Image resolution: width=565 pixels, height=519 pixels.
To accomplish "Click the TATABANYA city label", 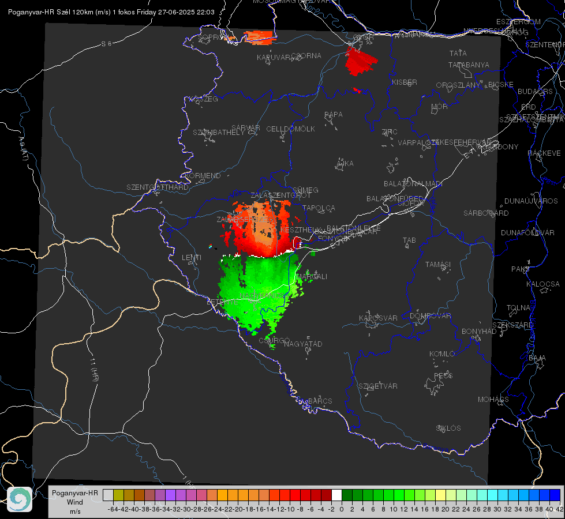I will [469, 65].
